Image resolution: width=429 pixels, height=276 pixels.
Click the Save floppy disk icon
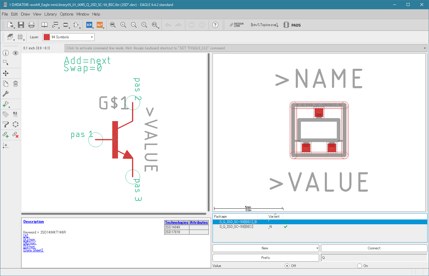21,25
